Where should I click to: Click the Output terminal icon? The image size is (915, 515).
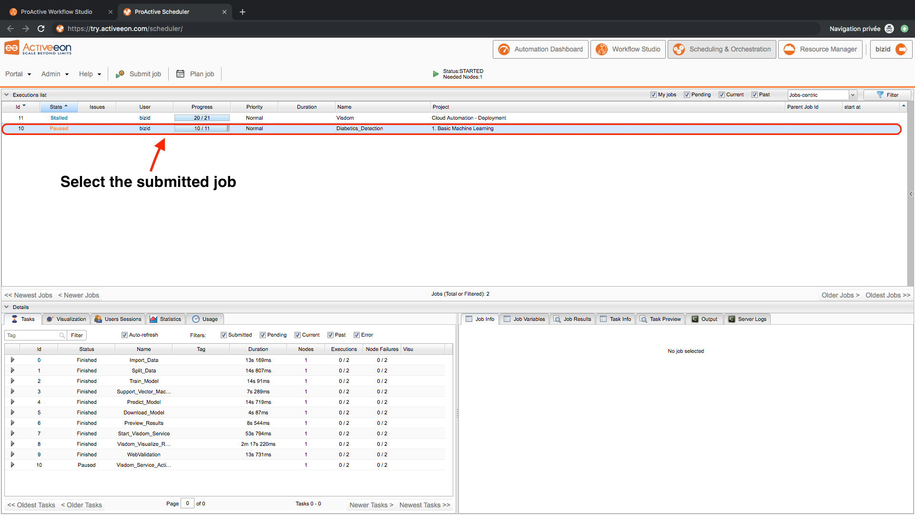695,319
